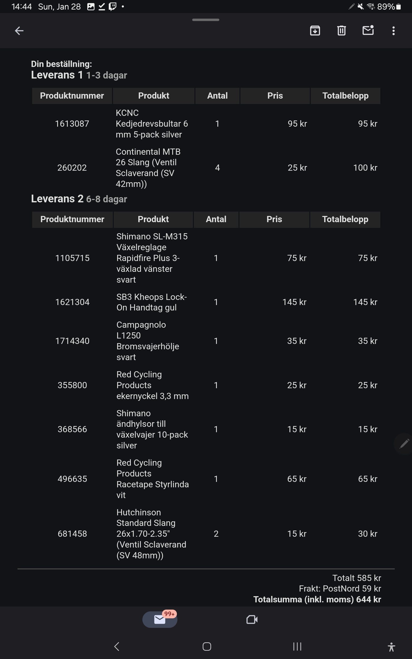Viewport: 412px width, 659px height.
Task: Tap the Continental MTB 26 Slang product
Action: point(148,168)
